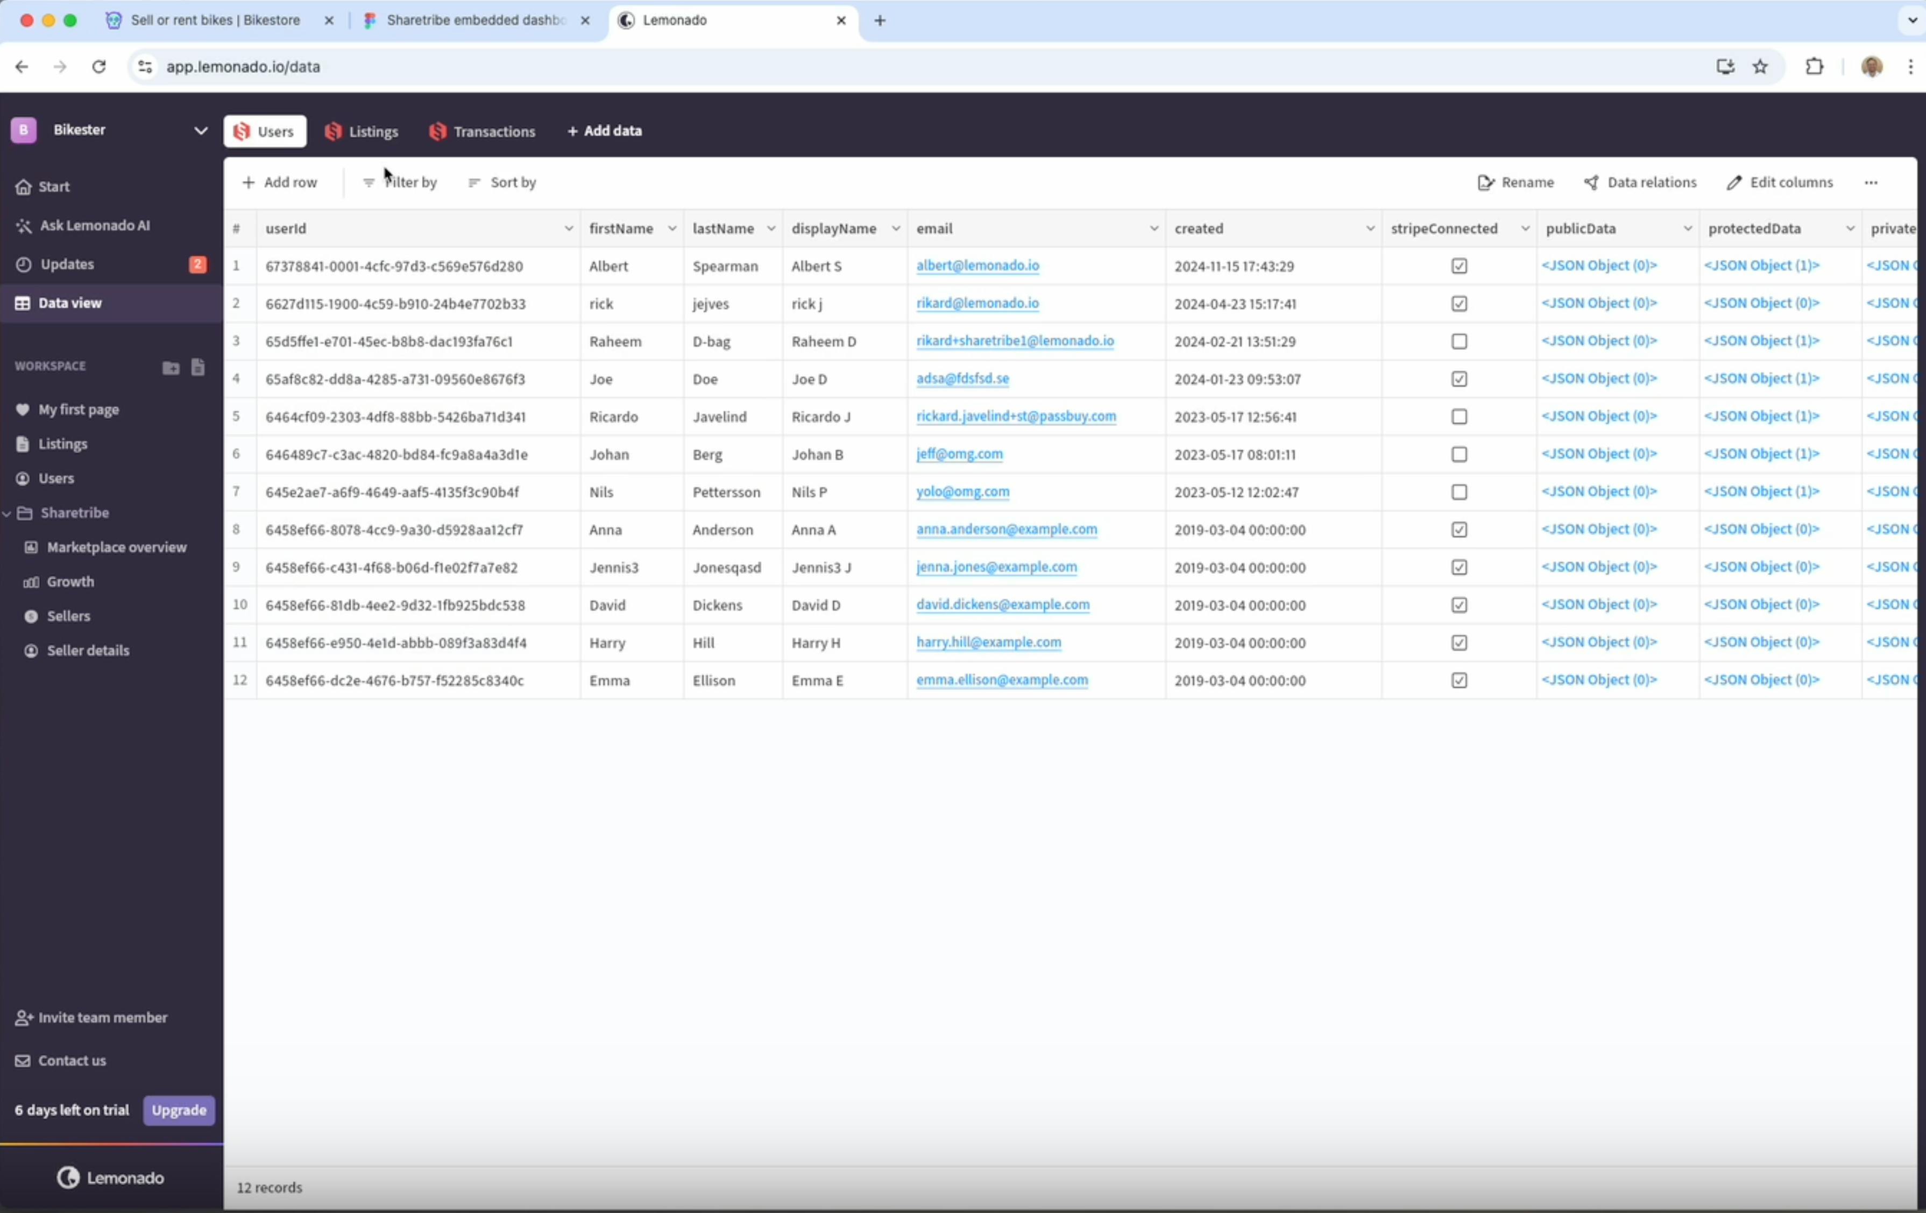The image size is (1926, 1213).
Task: Expand the Bikester workspace dropdown
Action: tap(200, 130)
